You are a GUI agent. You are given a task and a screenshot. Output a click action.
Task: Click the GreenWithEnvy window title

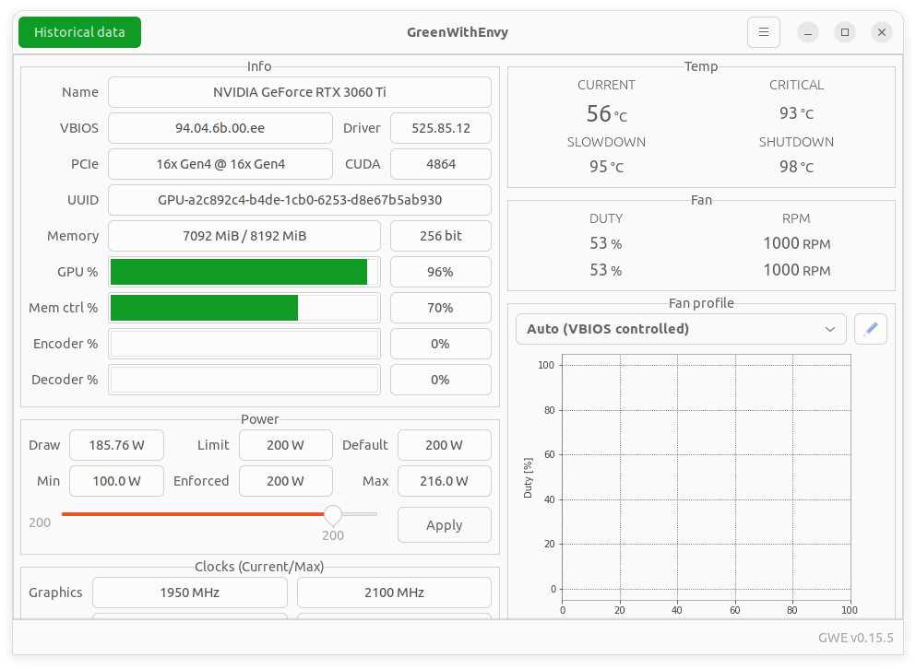tap(458, 32)
